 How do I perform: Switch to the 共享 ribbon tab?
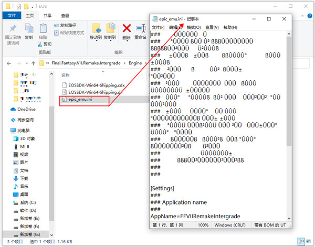[x=47, y=16]
